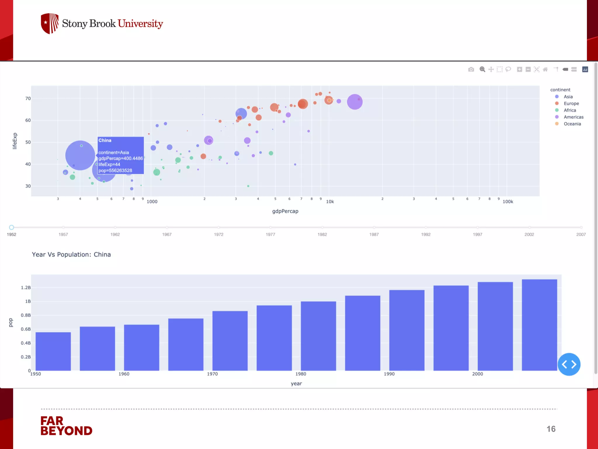Click the blue code arrows button
Screen dimensions: 598x449
click(569, 364)
